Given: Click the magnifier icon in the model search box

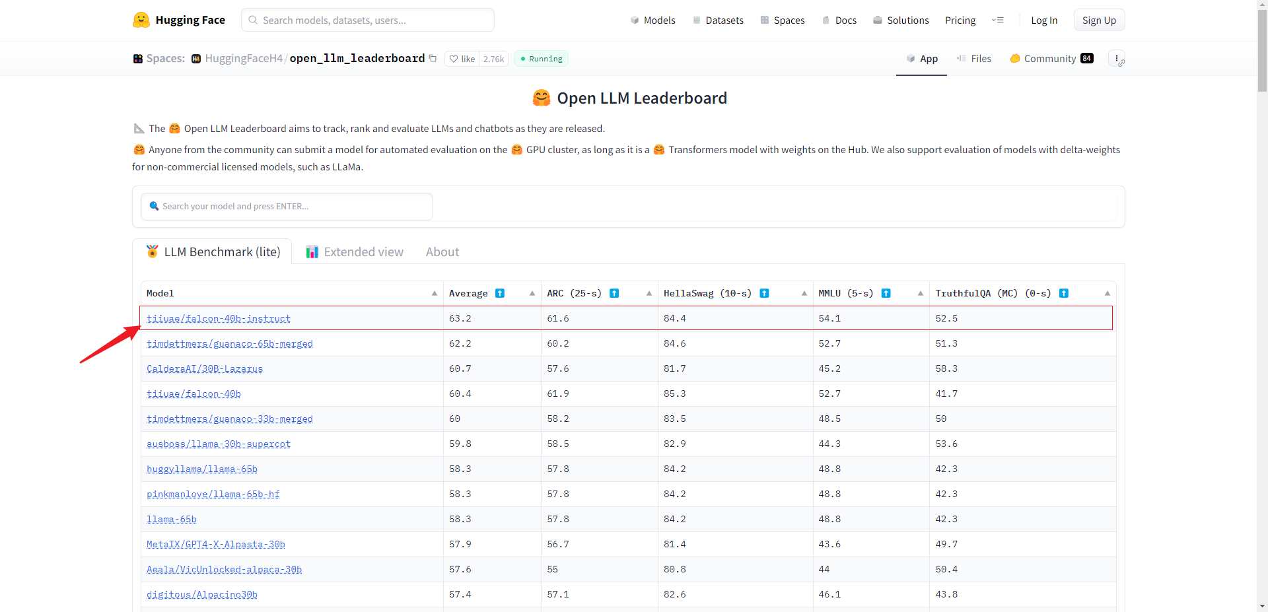Looking at the screenshot, I should click(x=154, y=206).
